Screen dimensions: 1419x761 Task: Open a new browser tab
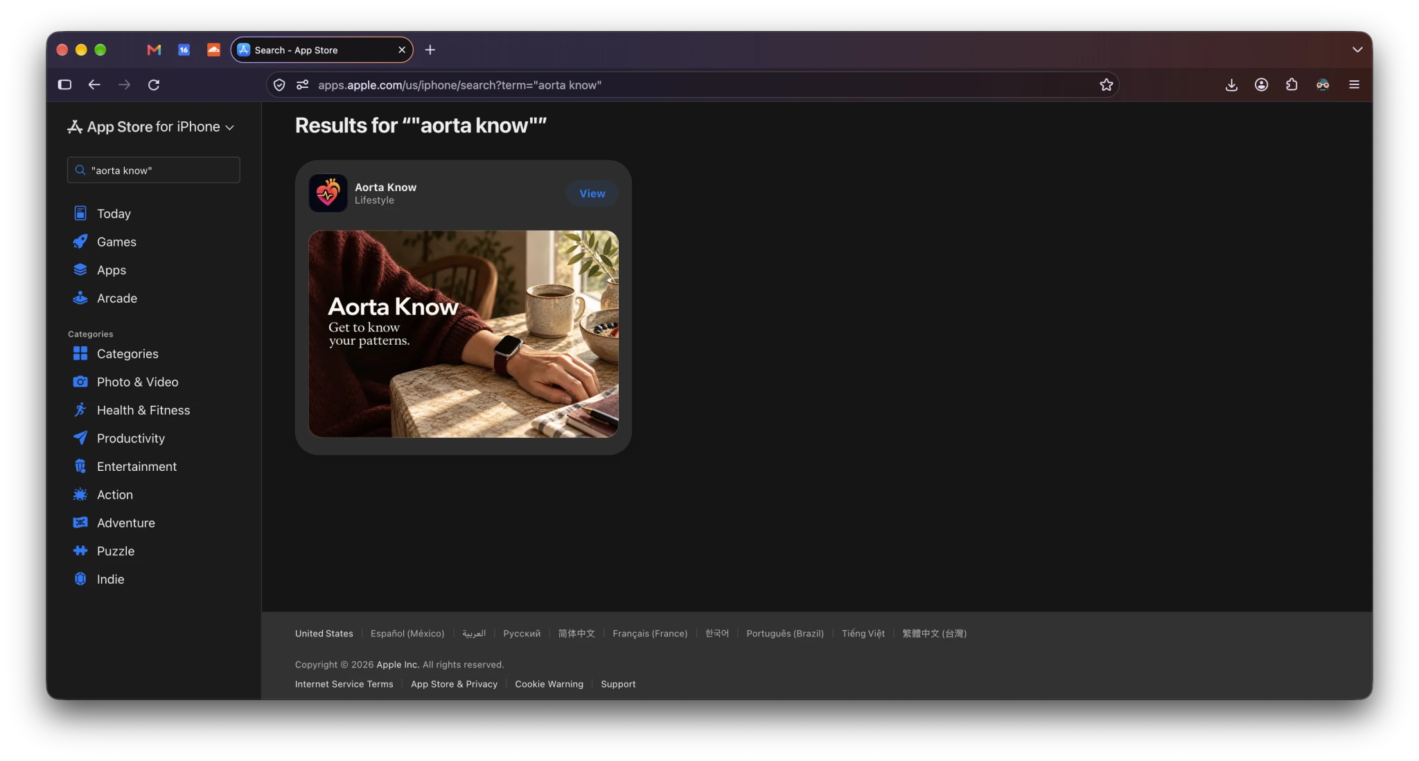pyautogui.click(x=430, y=50)
